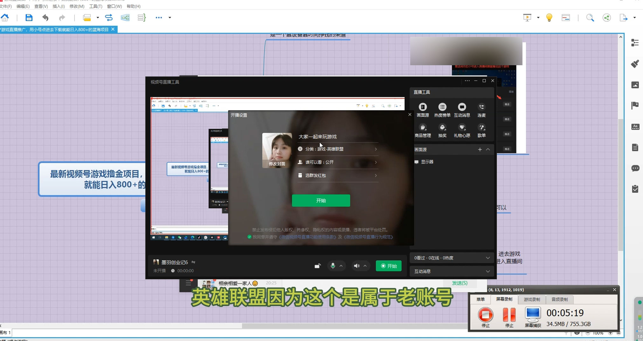Open the 微信视频号直播行为规范 link
This screenshot has height=341, width=643.
click(369, 237)
